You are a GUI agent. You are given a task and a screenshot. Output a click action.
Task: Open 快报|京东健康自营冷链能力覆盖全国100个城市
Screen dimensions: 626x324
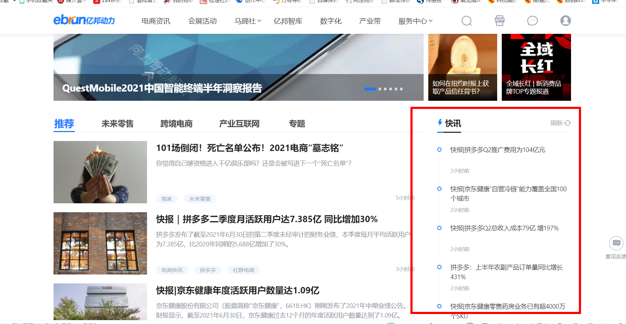coord(509,194)
